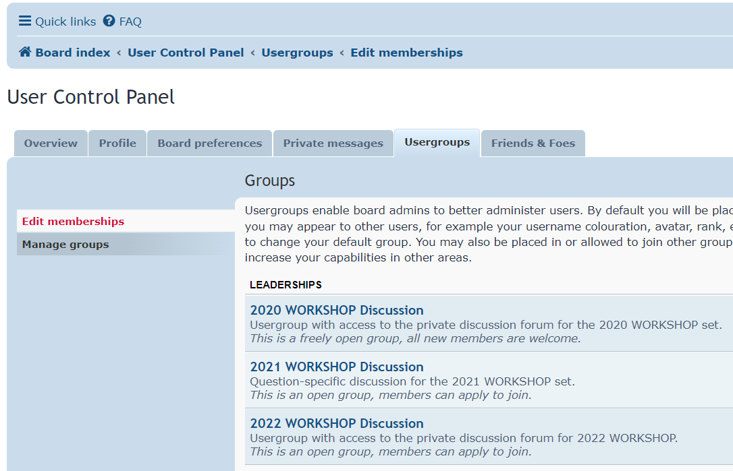Open User Control Panel breadcrumb

pyautogui.click(x=186, y=53)
